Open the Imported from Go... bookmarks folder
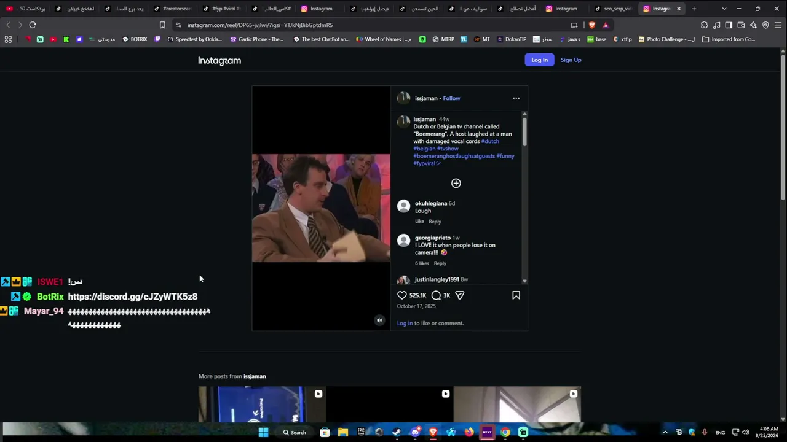 [x=729, y=39]
